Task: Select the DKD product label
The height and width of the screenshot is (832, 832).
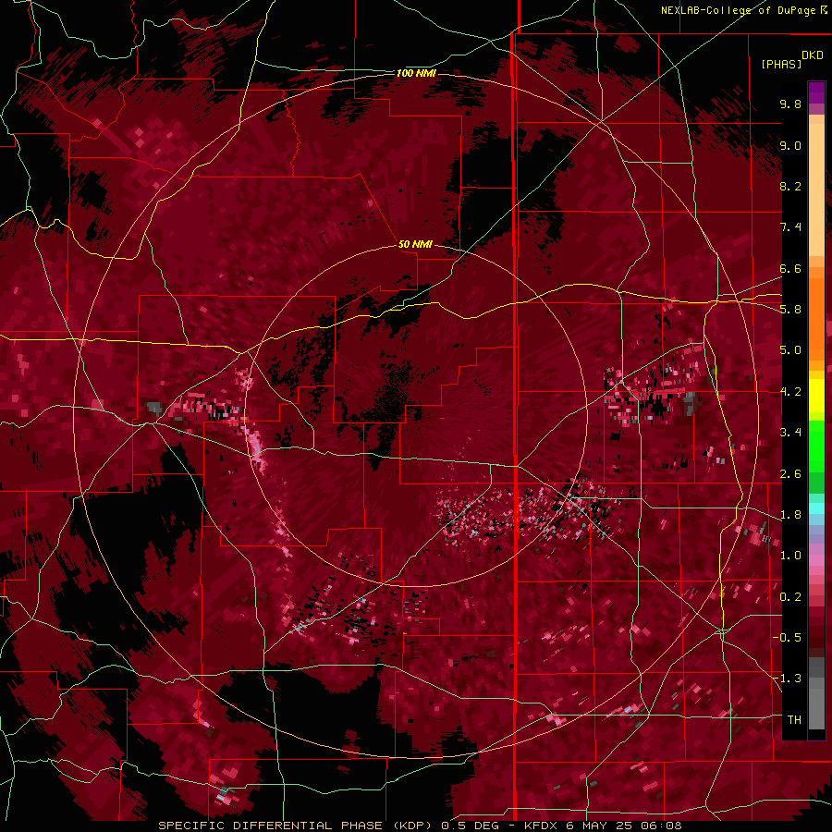Action: pyautogui.click(x=813, y=55)
